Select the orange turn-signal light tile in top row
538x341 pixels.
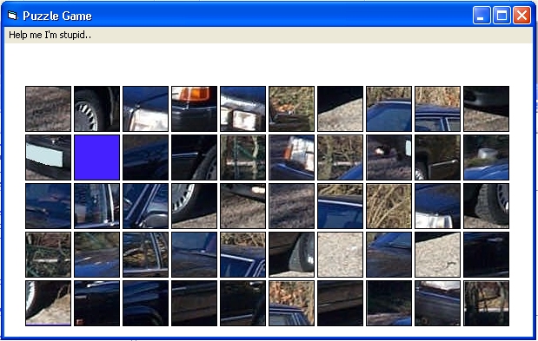coord(194,108)
